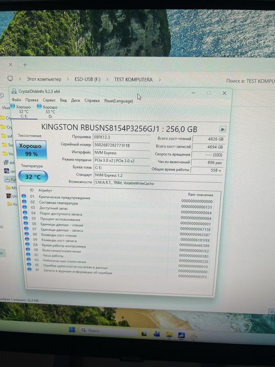Select the Составная температура attribute row text

tap(58, 203)
